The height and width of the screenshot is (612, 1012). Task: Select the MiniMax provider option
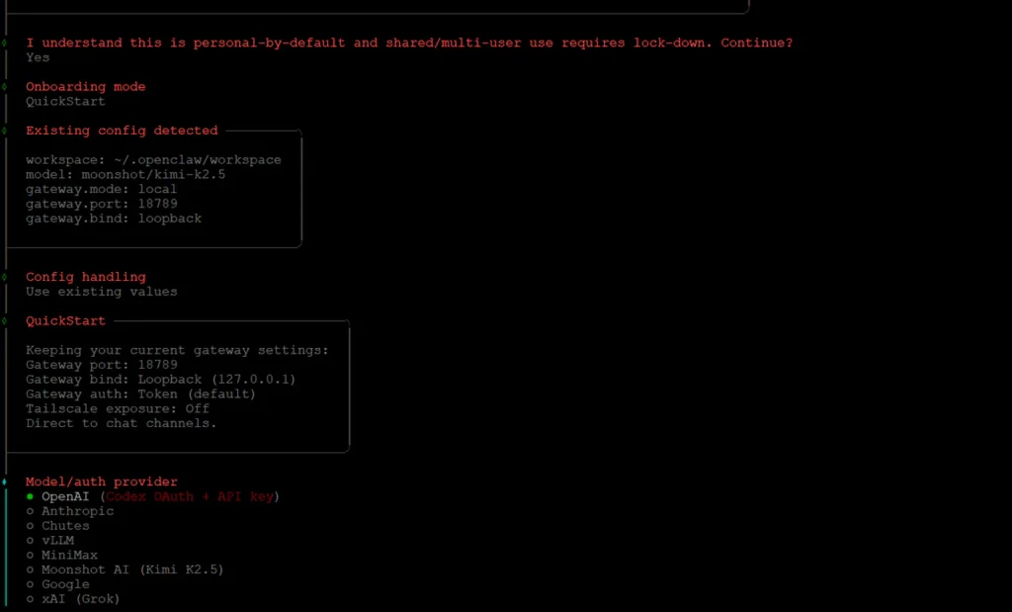(61, 556)
